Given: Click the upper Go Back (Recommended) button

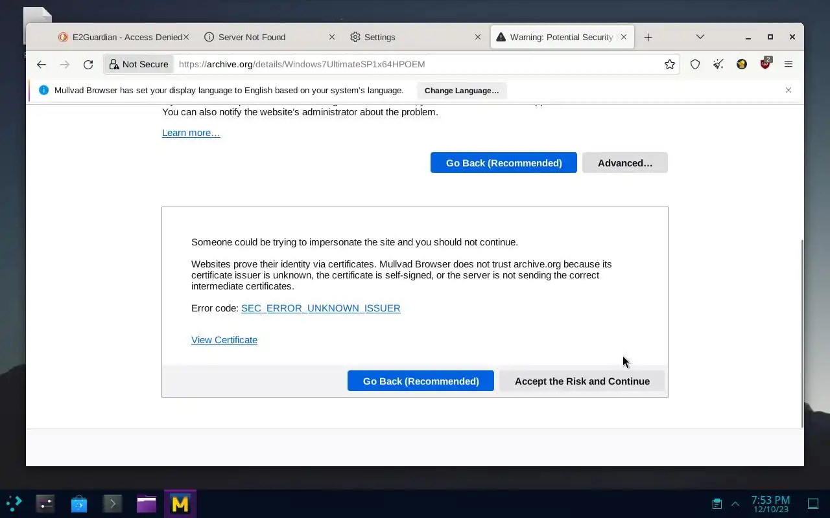Looking at the screenshot, I should (504, 163).
